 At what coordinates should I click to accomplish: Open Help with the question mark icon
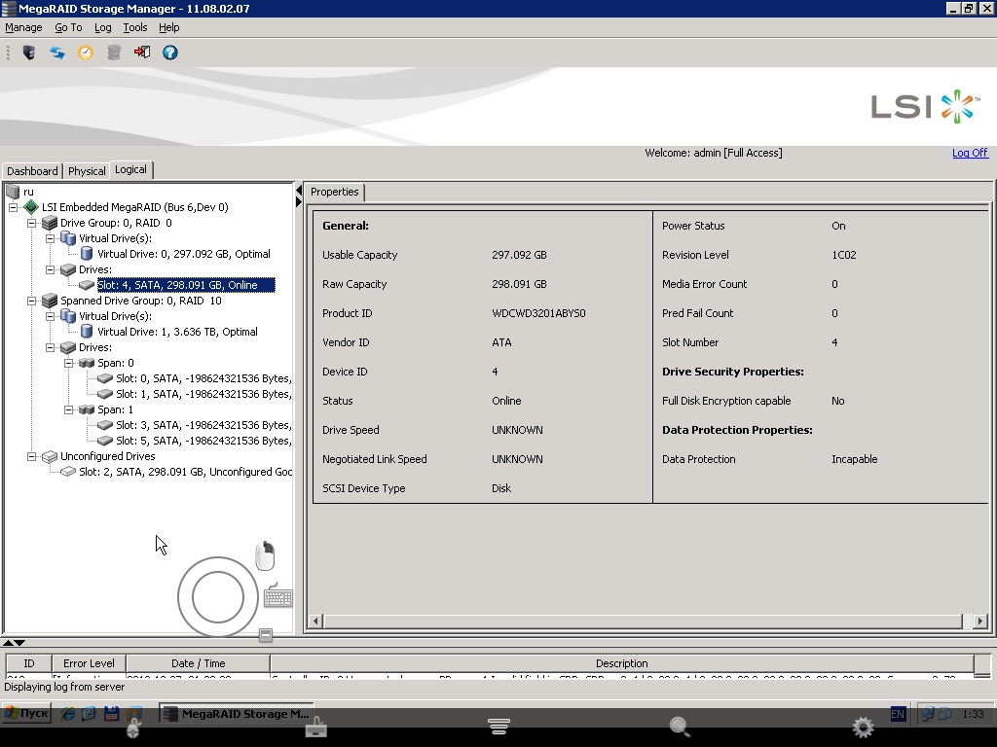tap(170, 53)
